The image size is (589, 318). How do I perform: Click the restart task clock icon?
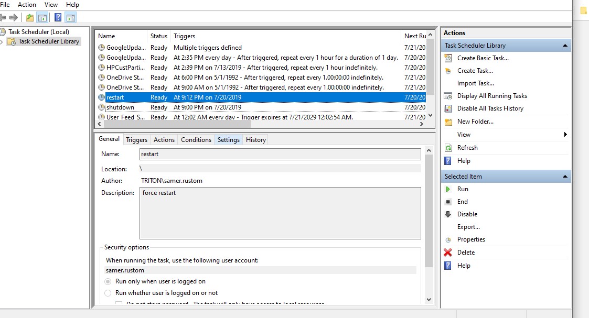pyautogui.click(x=101, y=97)
